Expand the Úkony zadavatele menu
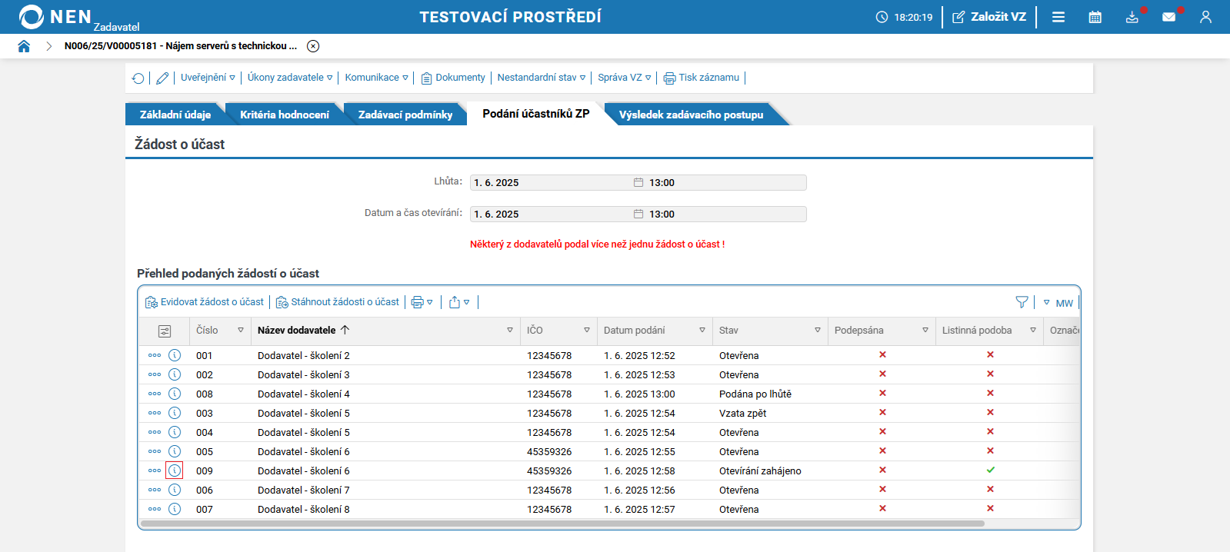 [290, 78]
